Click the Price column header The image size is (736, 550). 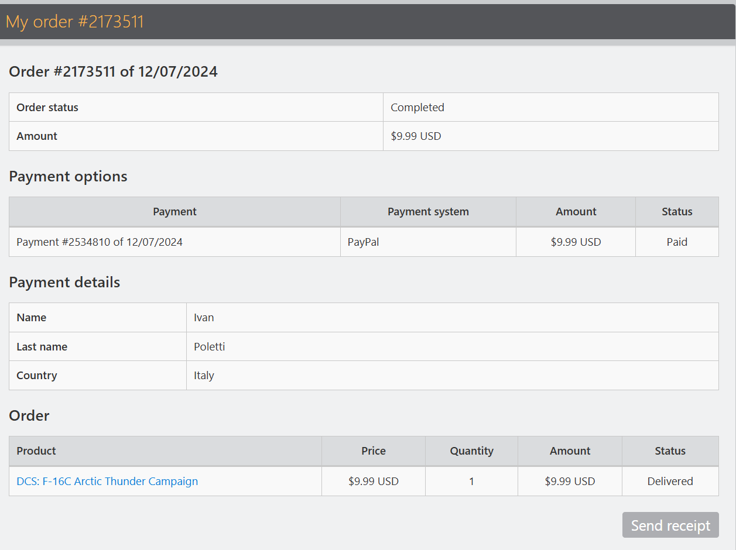(x=374, y=451)
